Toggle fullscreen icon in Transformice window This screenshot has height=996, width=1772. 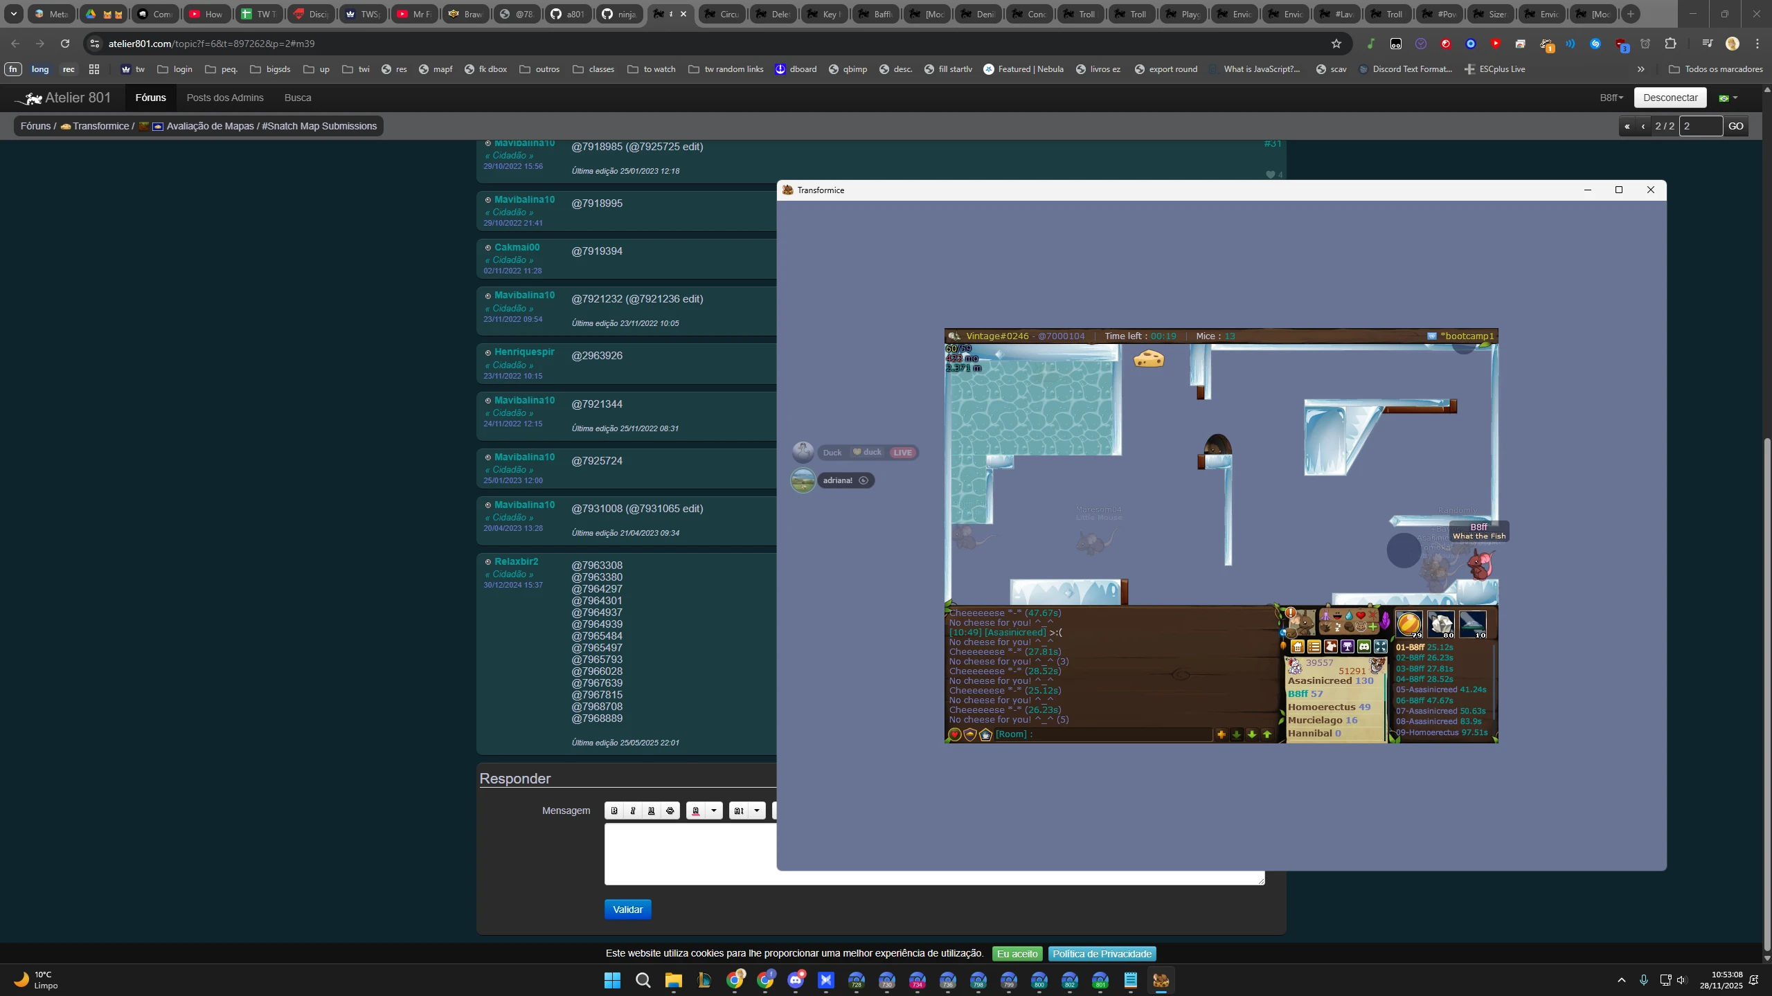click(1381, 646)
